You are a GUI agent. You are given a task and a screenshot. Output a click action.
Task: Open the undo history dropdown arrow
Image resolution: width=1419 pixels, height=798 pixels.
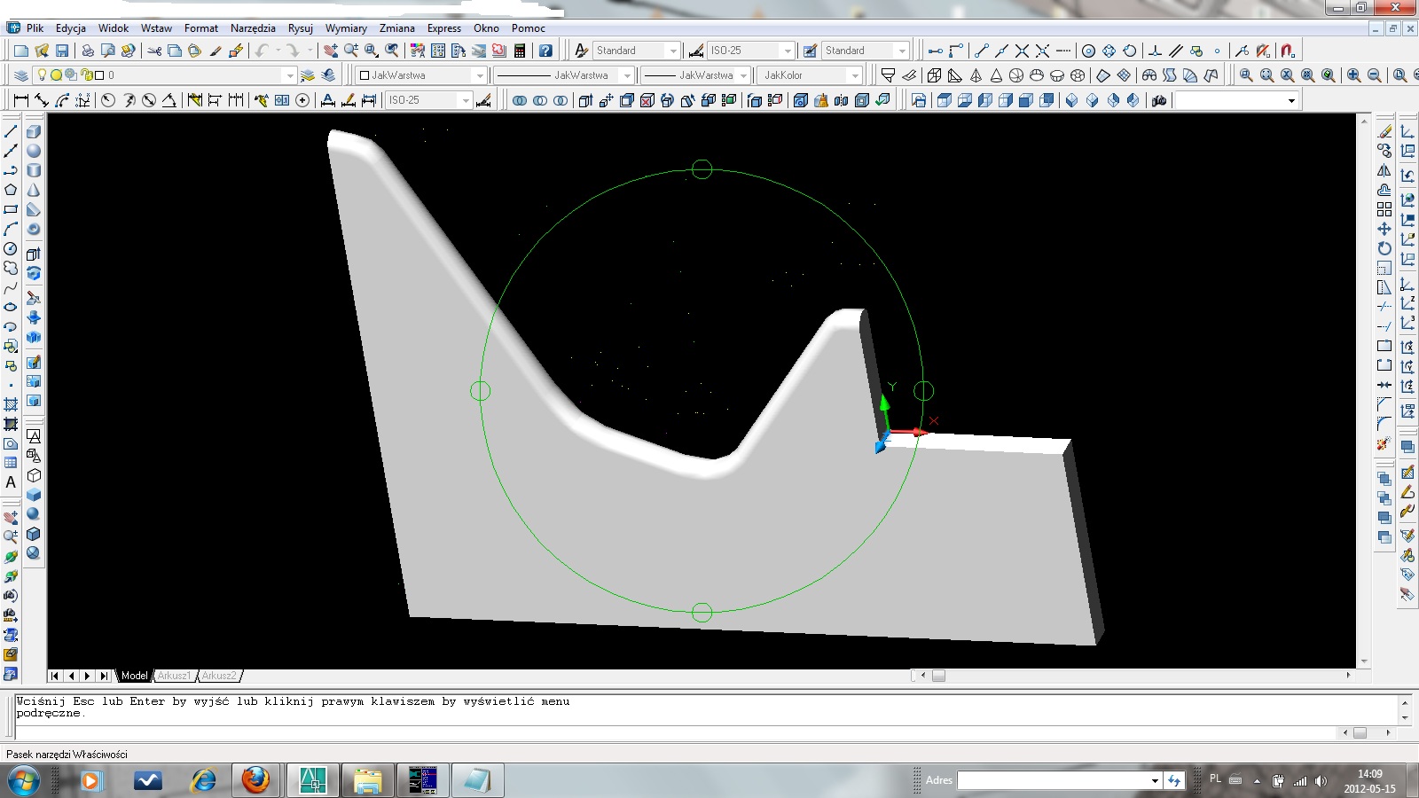click(x=278, y=51)
